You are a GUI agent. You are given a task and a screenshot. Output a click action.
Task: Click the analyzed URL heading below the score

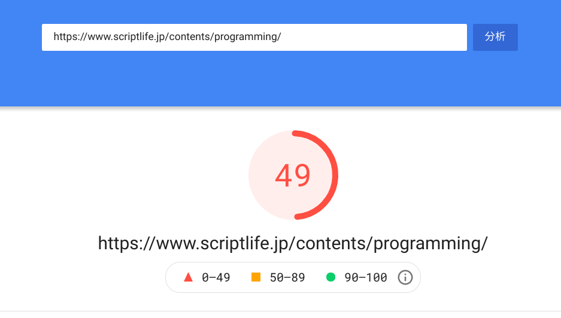[293, 243]
